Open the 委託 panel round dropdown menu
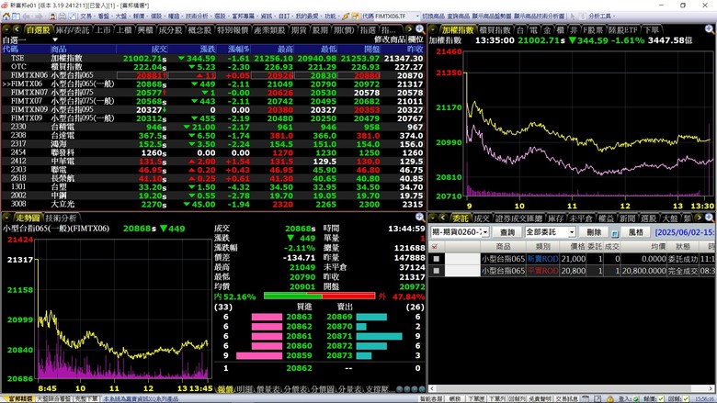 (x=433, y=218)
